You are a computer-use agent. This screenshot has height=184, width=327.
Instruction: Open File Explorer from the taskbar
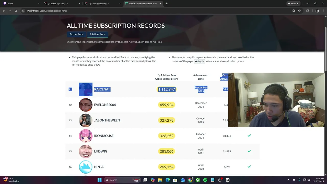tap(160, 180)
